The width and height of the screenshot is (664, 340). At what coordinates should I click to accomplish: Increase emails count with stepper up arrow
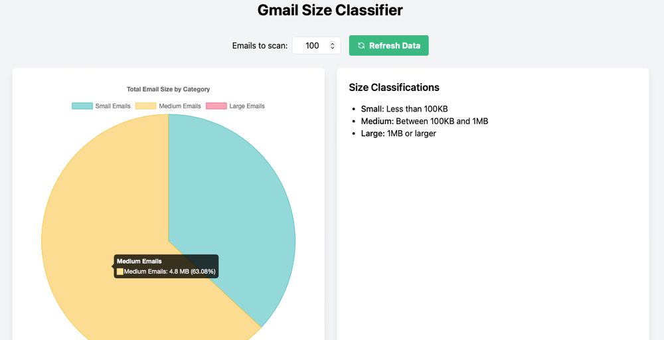pyautogui.click(x=333, y=43)
